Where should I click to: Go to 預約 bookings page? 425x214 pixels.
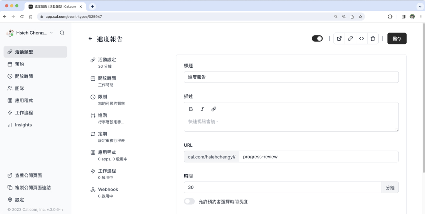point(35,64)
